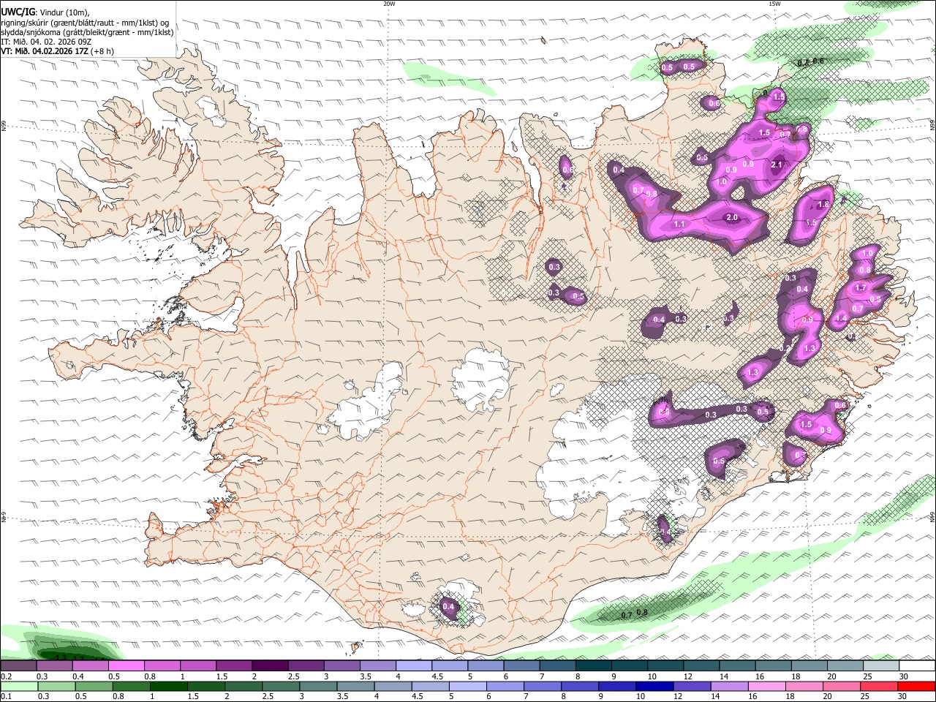Click the 20W longitude label at top
The image size is (936, 702).
(x=389, y=4)
